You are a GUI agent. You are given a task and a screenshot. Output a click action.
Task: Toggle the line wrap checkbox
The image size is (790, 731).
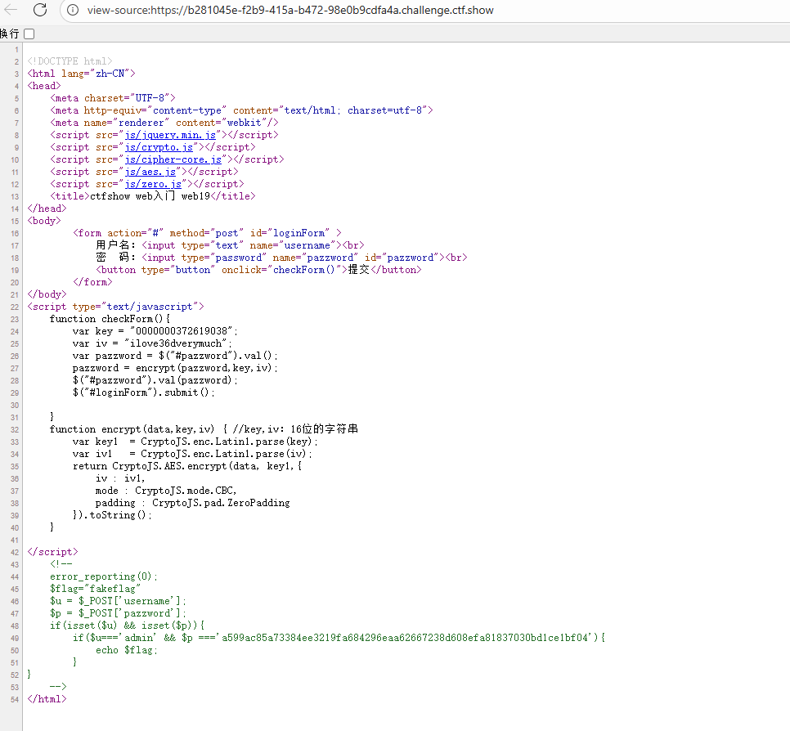coord(29,34)
